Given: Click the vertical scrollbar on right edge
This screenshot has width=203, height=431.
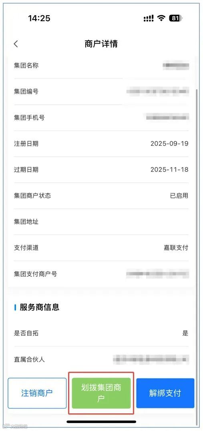Looking at the screenshot, I should click(197, 256).
